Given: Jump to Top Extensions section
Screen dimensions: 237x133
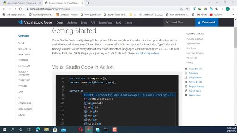Looking at the screenshot, I should point(193,44).
